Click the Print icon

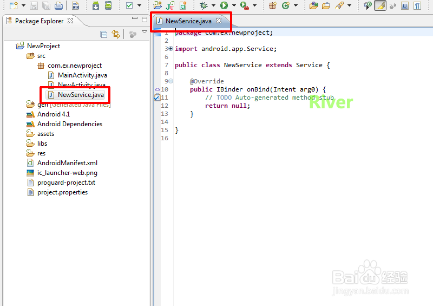tap(58, 5)
